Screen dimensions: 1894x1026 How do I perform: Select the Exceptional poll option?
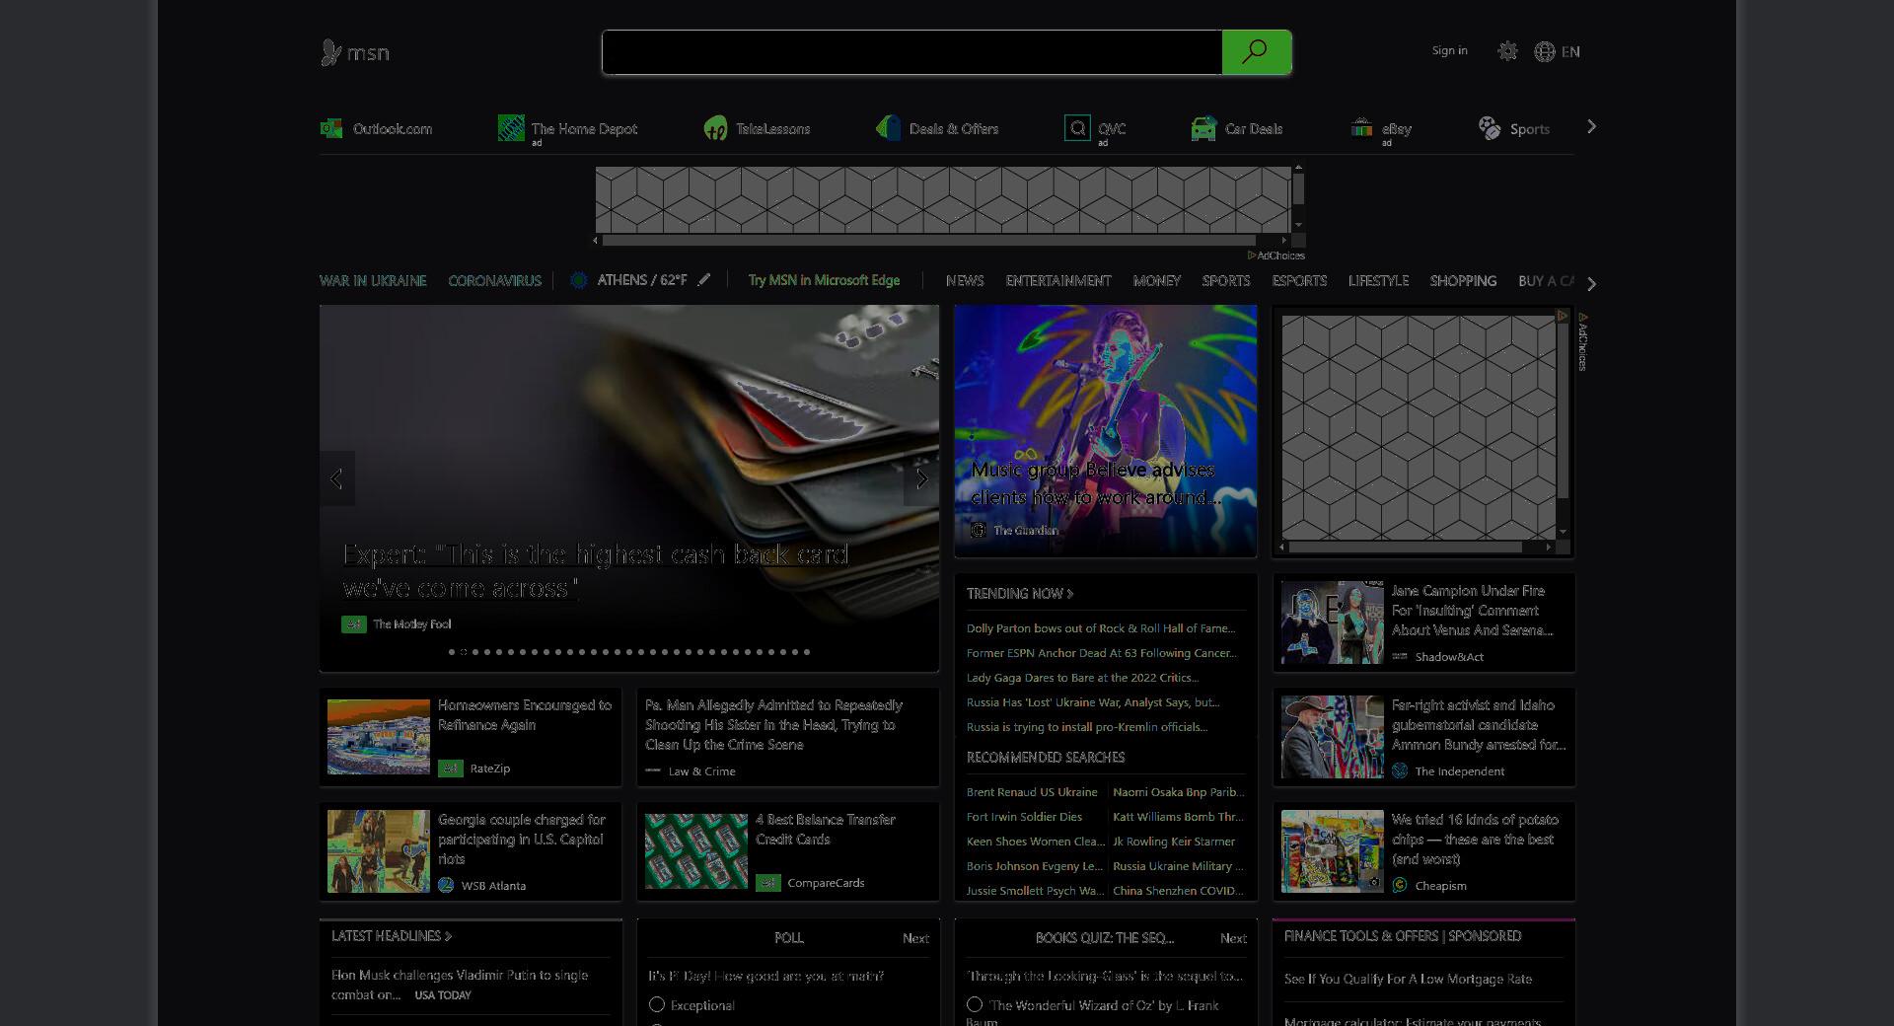point(657,1004)
